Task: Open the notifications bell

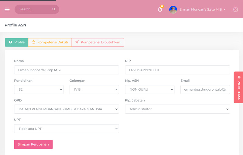Action: [160, 9]
